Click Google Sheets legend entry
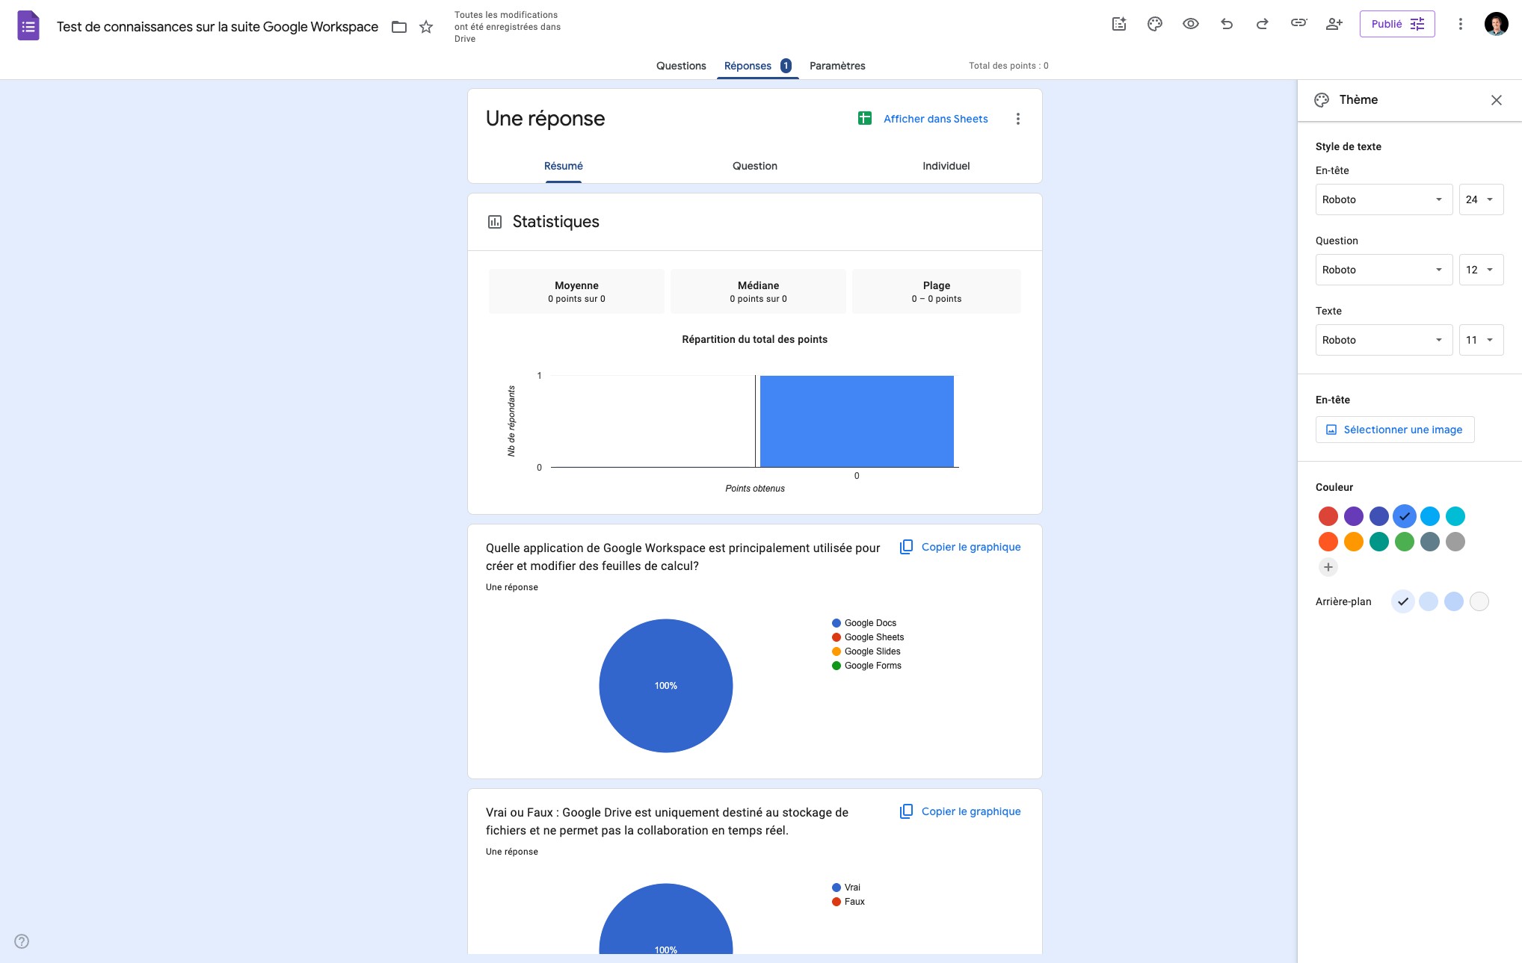Screen dimensions: 1522x963 click(868, 637)
